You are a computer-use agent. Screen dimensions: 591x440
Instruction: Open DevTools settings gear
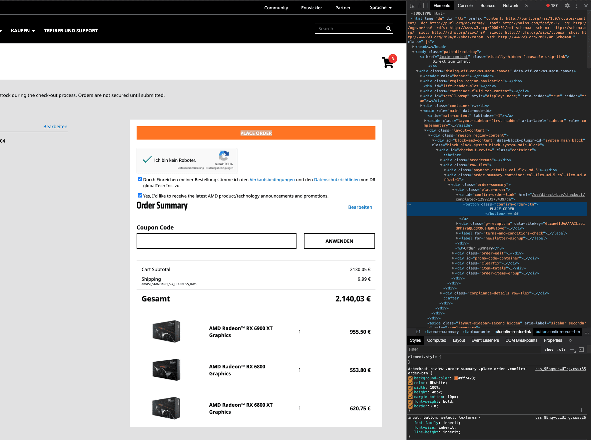(567, 6)
